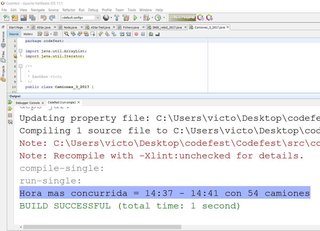Click the Save All disks icon
Screen dimensions: 320x231
(x=32, y=18)
